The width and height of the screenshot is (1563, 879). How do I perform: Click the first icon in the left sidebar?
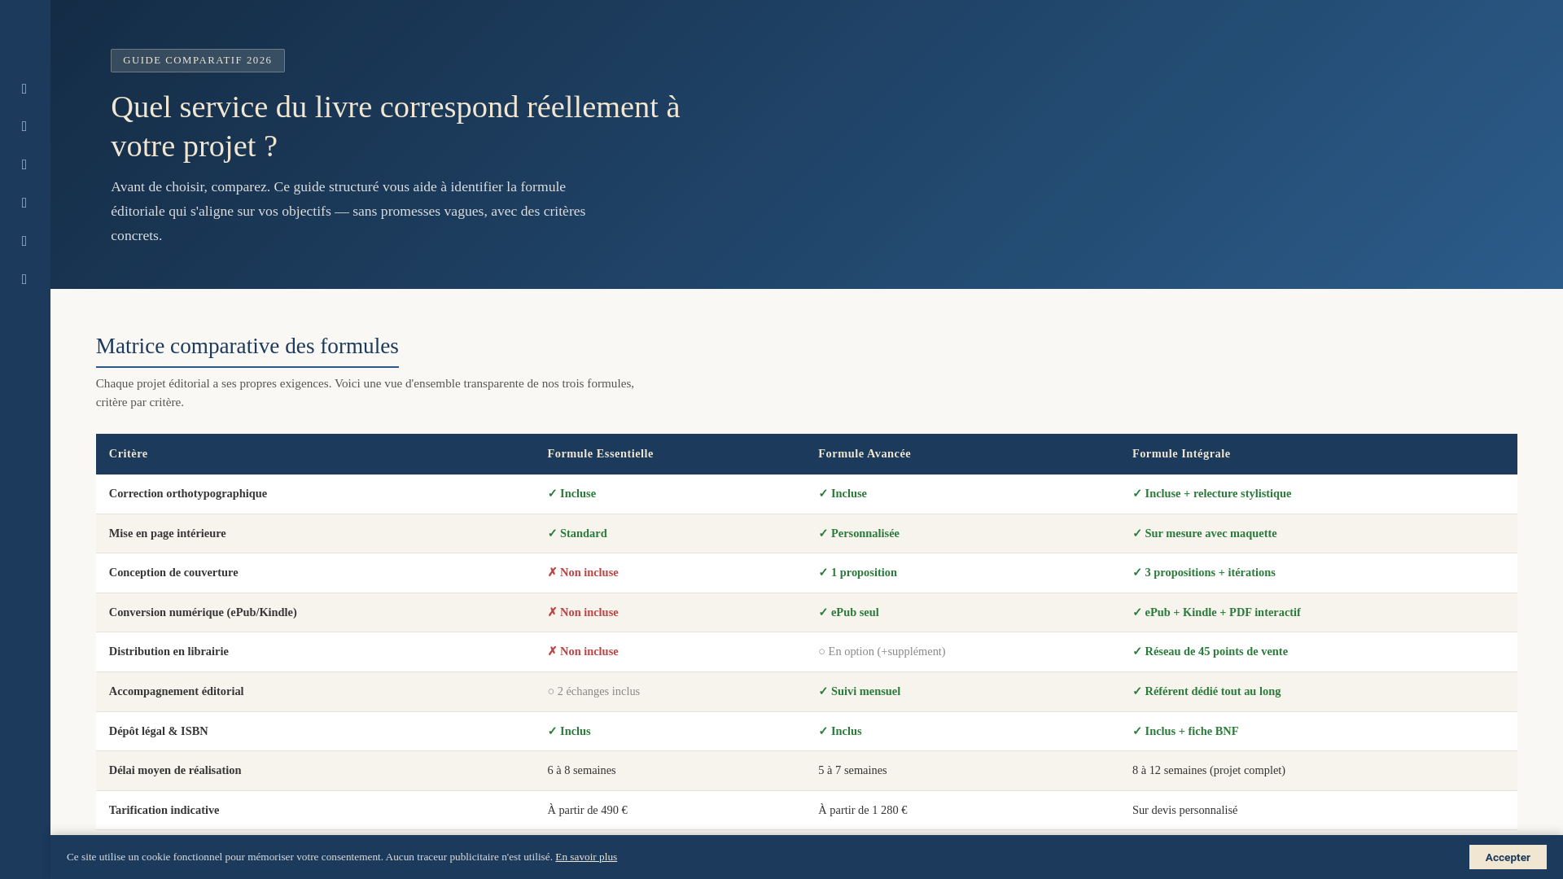point(24,89)
